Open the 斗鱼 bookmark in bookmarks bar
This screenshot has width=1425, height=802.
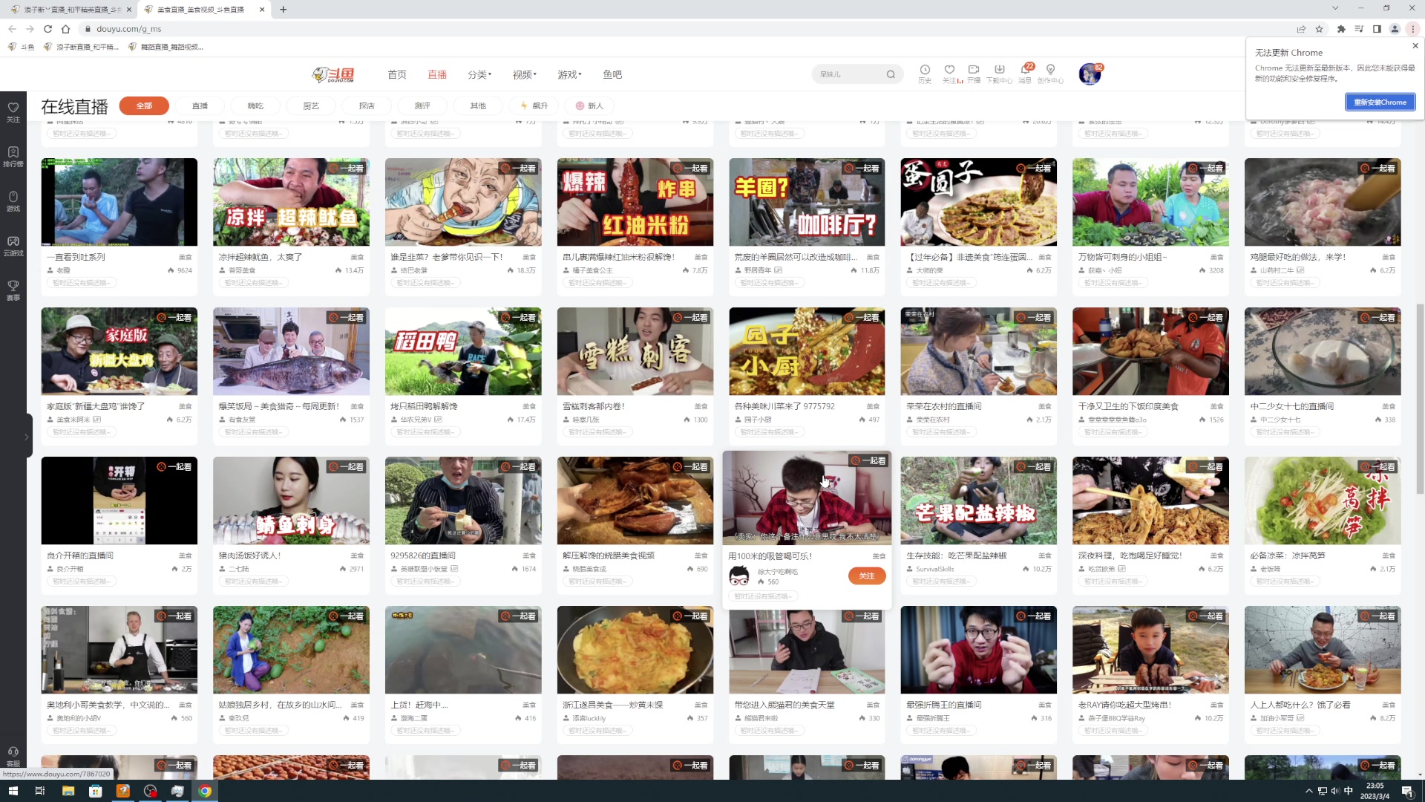coord(22,47)
